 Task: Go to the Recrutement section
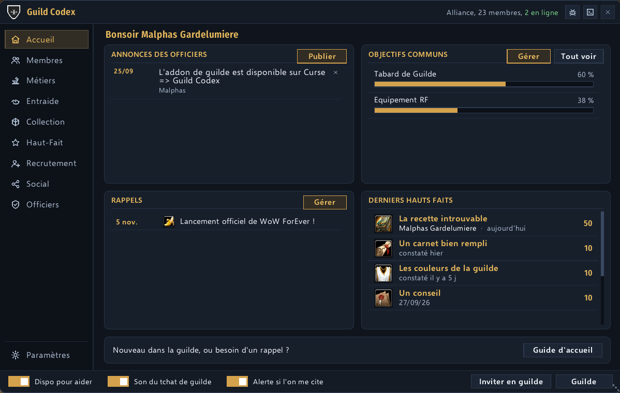tap(47, 163)
